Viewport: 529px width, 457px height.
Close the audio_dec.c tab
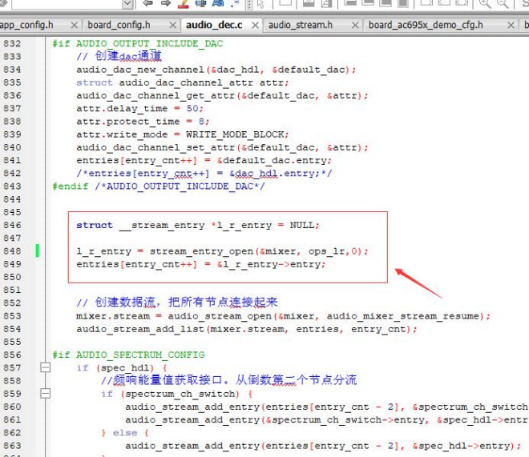click(x=256, y=26)
